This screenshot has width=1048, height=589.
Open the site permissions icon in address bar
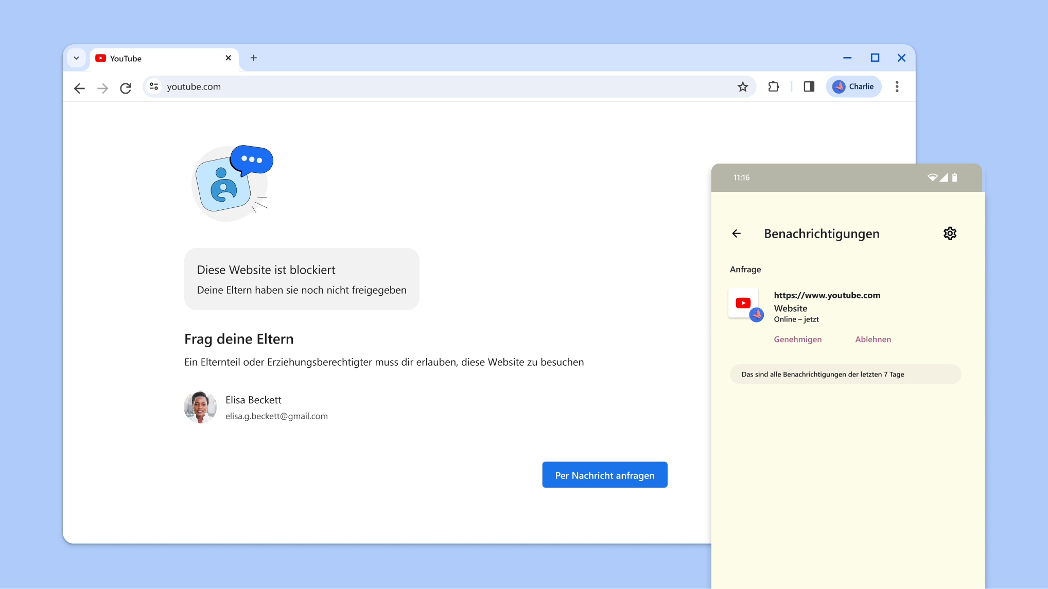pyautogui.click(x=153, y=86)
